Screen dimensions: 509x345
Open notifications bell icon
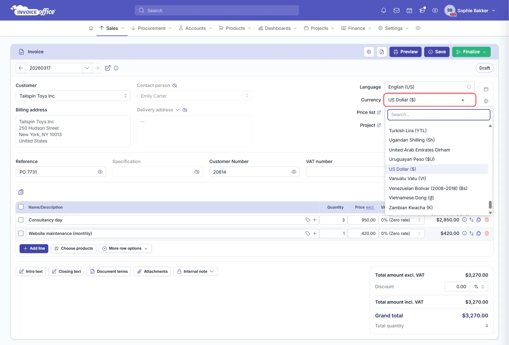tap(383, 11)
